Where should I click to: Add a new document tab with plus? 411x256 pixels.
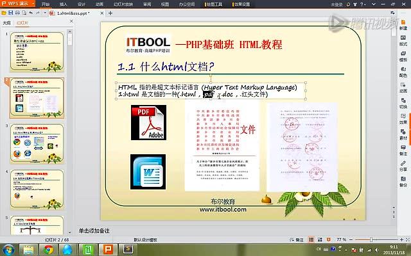[x=110, y=13]
